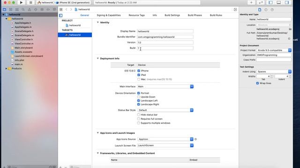Toggle Wrap lines checkbox
This screenshot has width=300, height=168.
[x=257, y=83]
